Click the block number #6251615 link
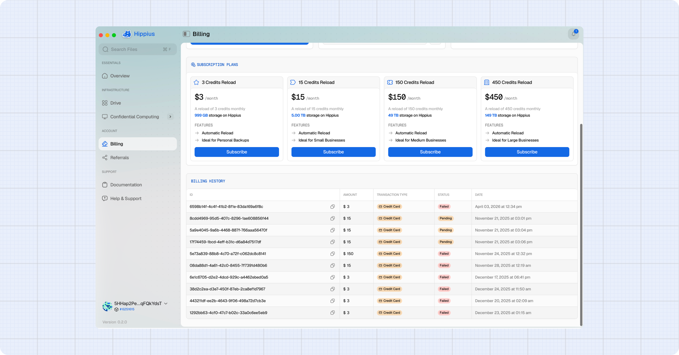Image resolution: width=679 pixels, height=355 pixels. pyautogui.click(x=127, y=309)
